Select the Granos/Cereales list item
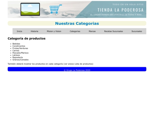Screen dimensions: 154x115 (21, 60)
